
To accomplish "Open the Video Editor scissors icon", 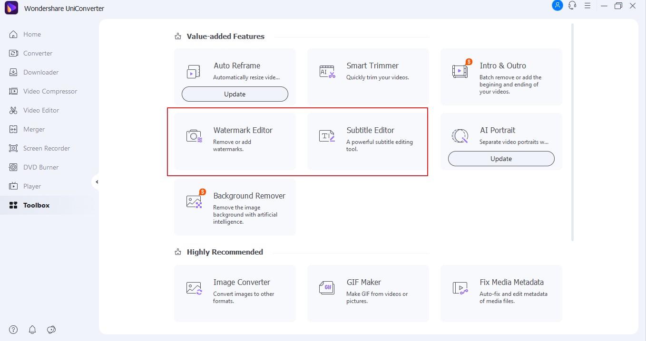I will click(x=13, y=110).
